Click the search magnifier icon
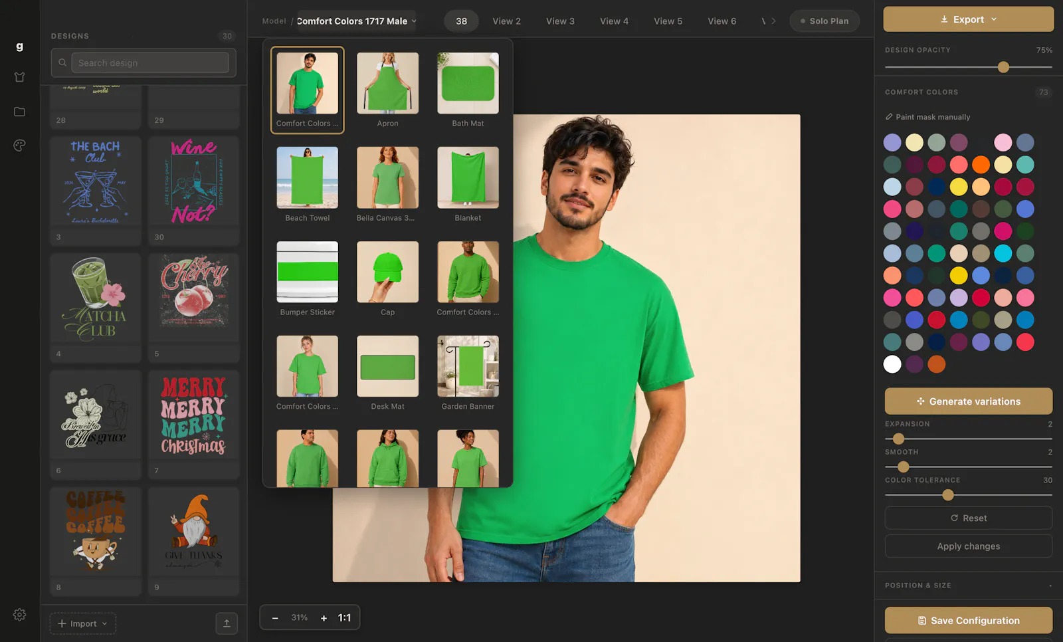 click(x=62, y=62)
